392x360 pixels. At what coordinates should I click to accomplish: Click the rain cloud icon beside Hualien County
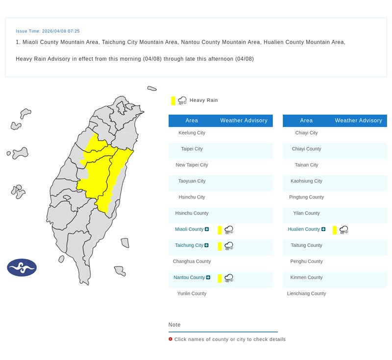(x=343, y=230)
